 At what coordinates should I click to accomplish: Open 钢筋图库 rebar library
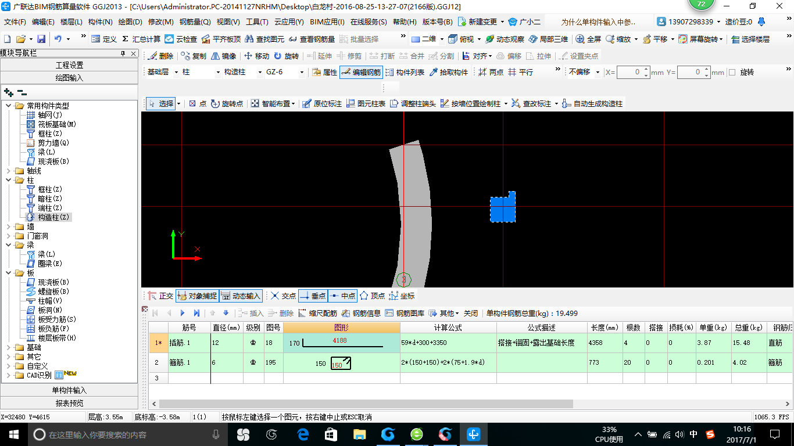[405, 313]
